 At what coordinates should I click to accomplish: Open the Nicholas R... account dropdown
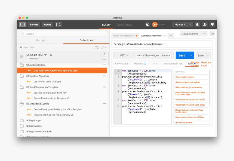(x=183, y=24)
